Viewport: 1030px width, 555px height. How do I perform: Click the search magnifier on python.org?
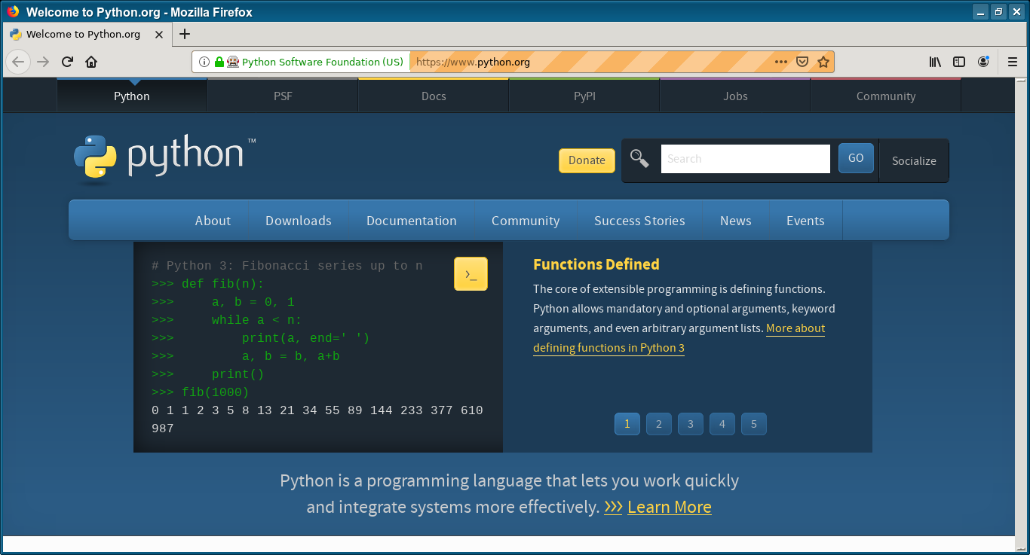click(639, 159)
